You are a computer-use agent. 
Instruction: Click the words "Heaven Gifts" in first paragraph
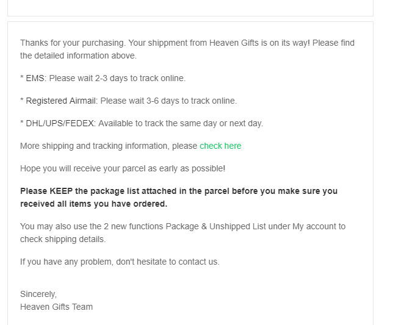click(234, 43)
